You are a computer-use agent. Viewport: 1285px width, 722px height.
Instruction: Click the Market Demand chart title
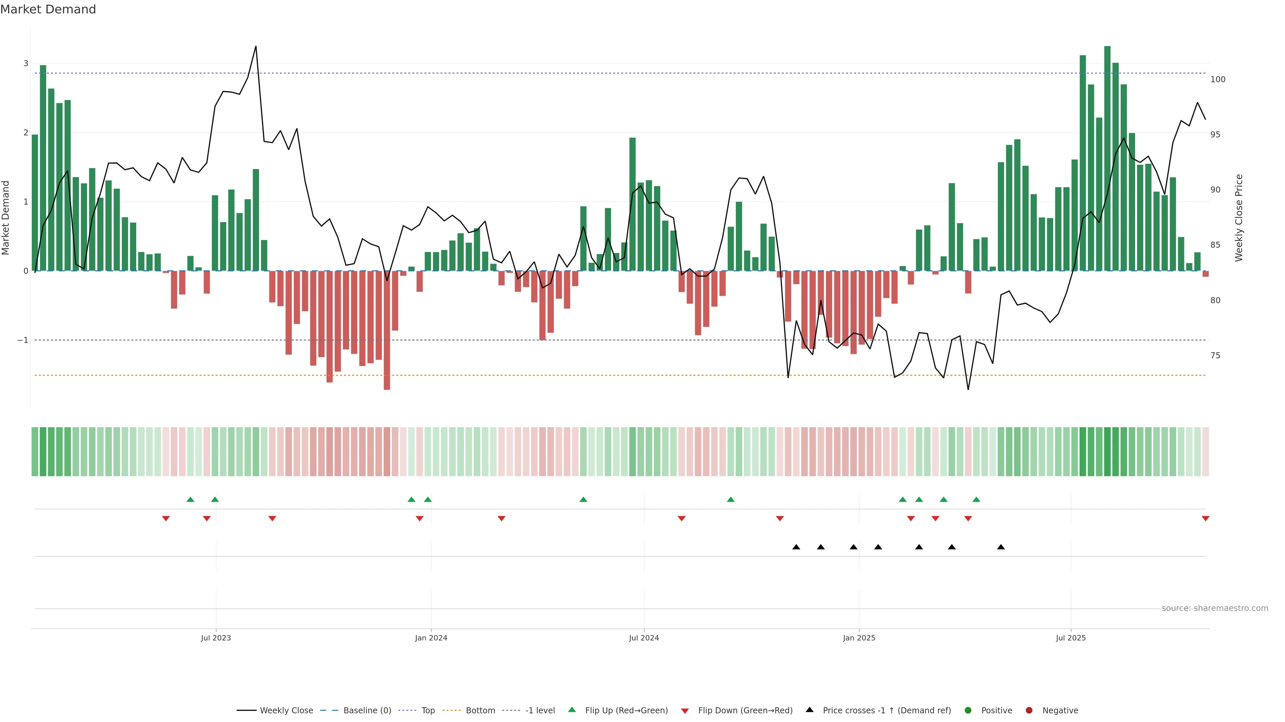tap(48, 9)
